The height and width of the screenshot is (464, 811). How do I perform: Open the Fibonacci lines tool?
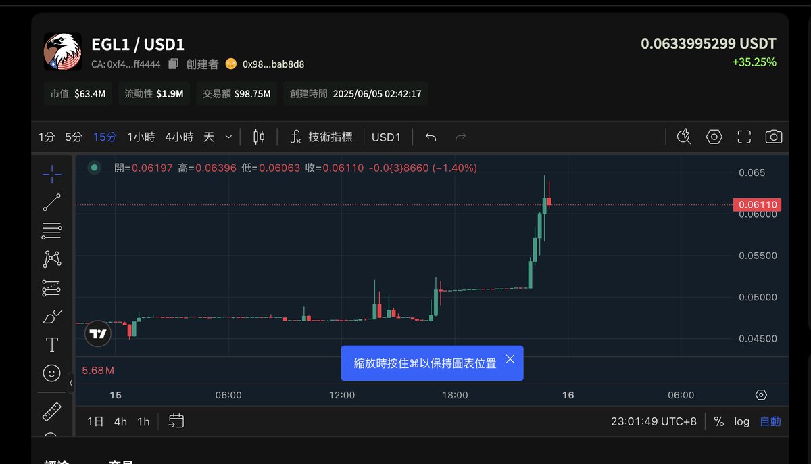(52, 231)
